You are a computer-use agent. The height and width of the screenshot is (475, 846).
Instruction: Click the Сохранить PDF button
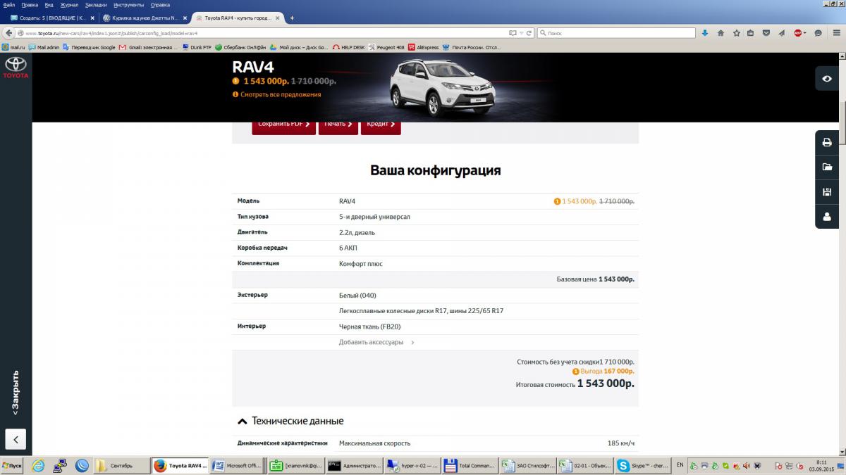click(x=283, y=125)
